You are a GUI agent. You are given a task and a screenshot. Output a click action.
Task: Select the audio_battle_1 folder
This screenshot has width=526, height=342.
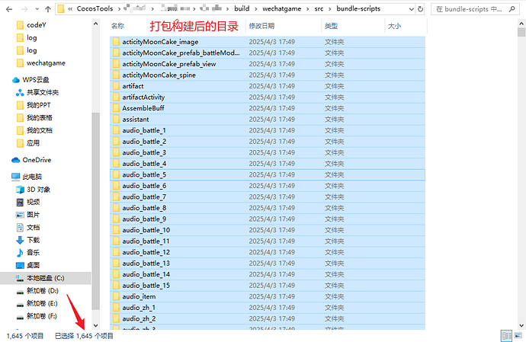point(268,130)
